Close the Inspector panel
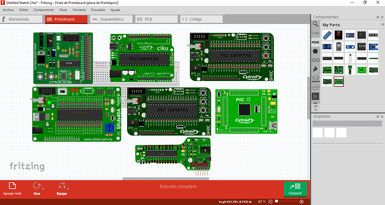This screenshot has height=205, width=385. click(x=382, y=117)
